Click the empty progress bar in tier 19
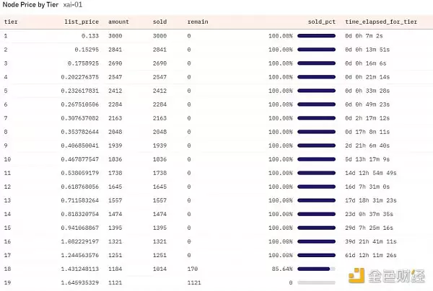Image resolution: width=433 pixels, height=291 pixels. [x=316, y=282]
